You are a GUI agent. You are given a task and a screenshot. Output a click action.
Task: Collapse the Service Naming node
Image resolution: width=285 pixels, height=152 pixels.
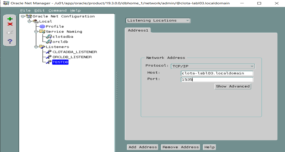(36, 32)
